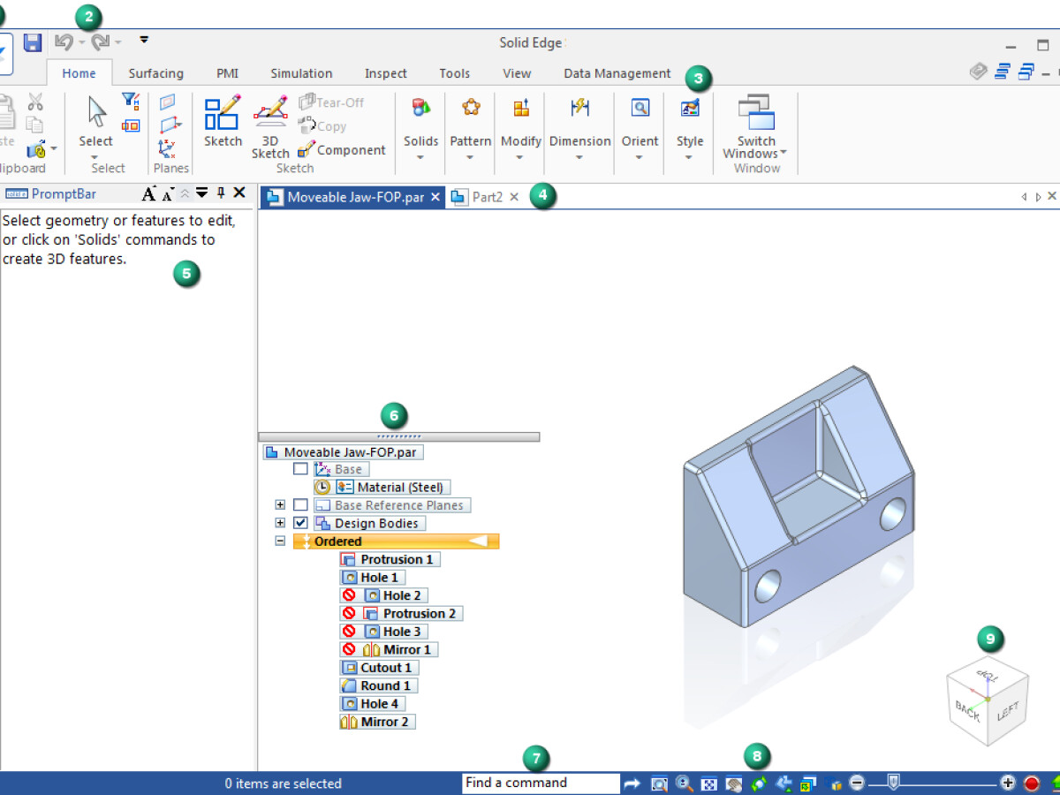Click the selection box option icon
The width and height of the screenshot is (1060, 795).
coord(130,125)
